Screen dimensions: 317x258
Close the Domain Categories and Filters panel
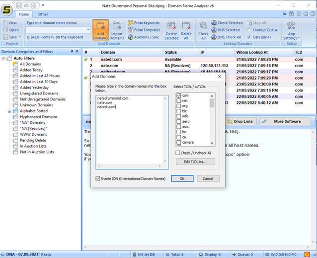pos(77,51)
